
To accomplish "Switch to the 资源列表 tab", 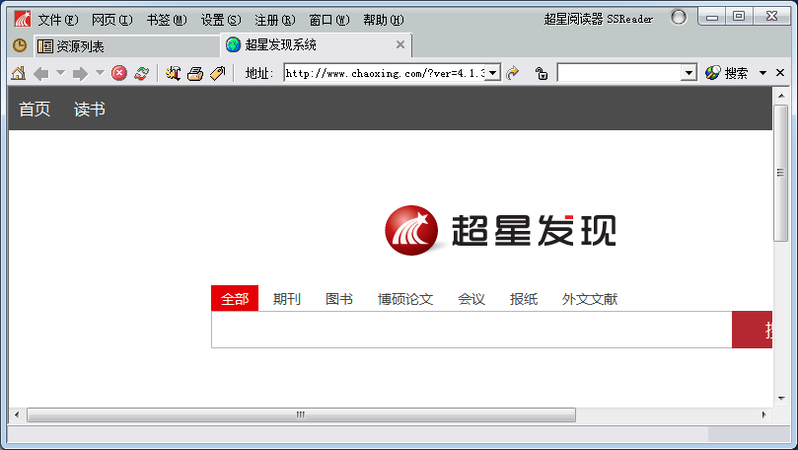I will tap(127, 46).
